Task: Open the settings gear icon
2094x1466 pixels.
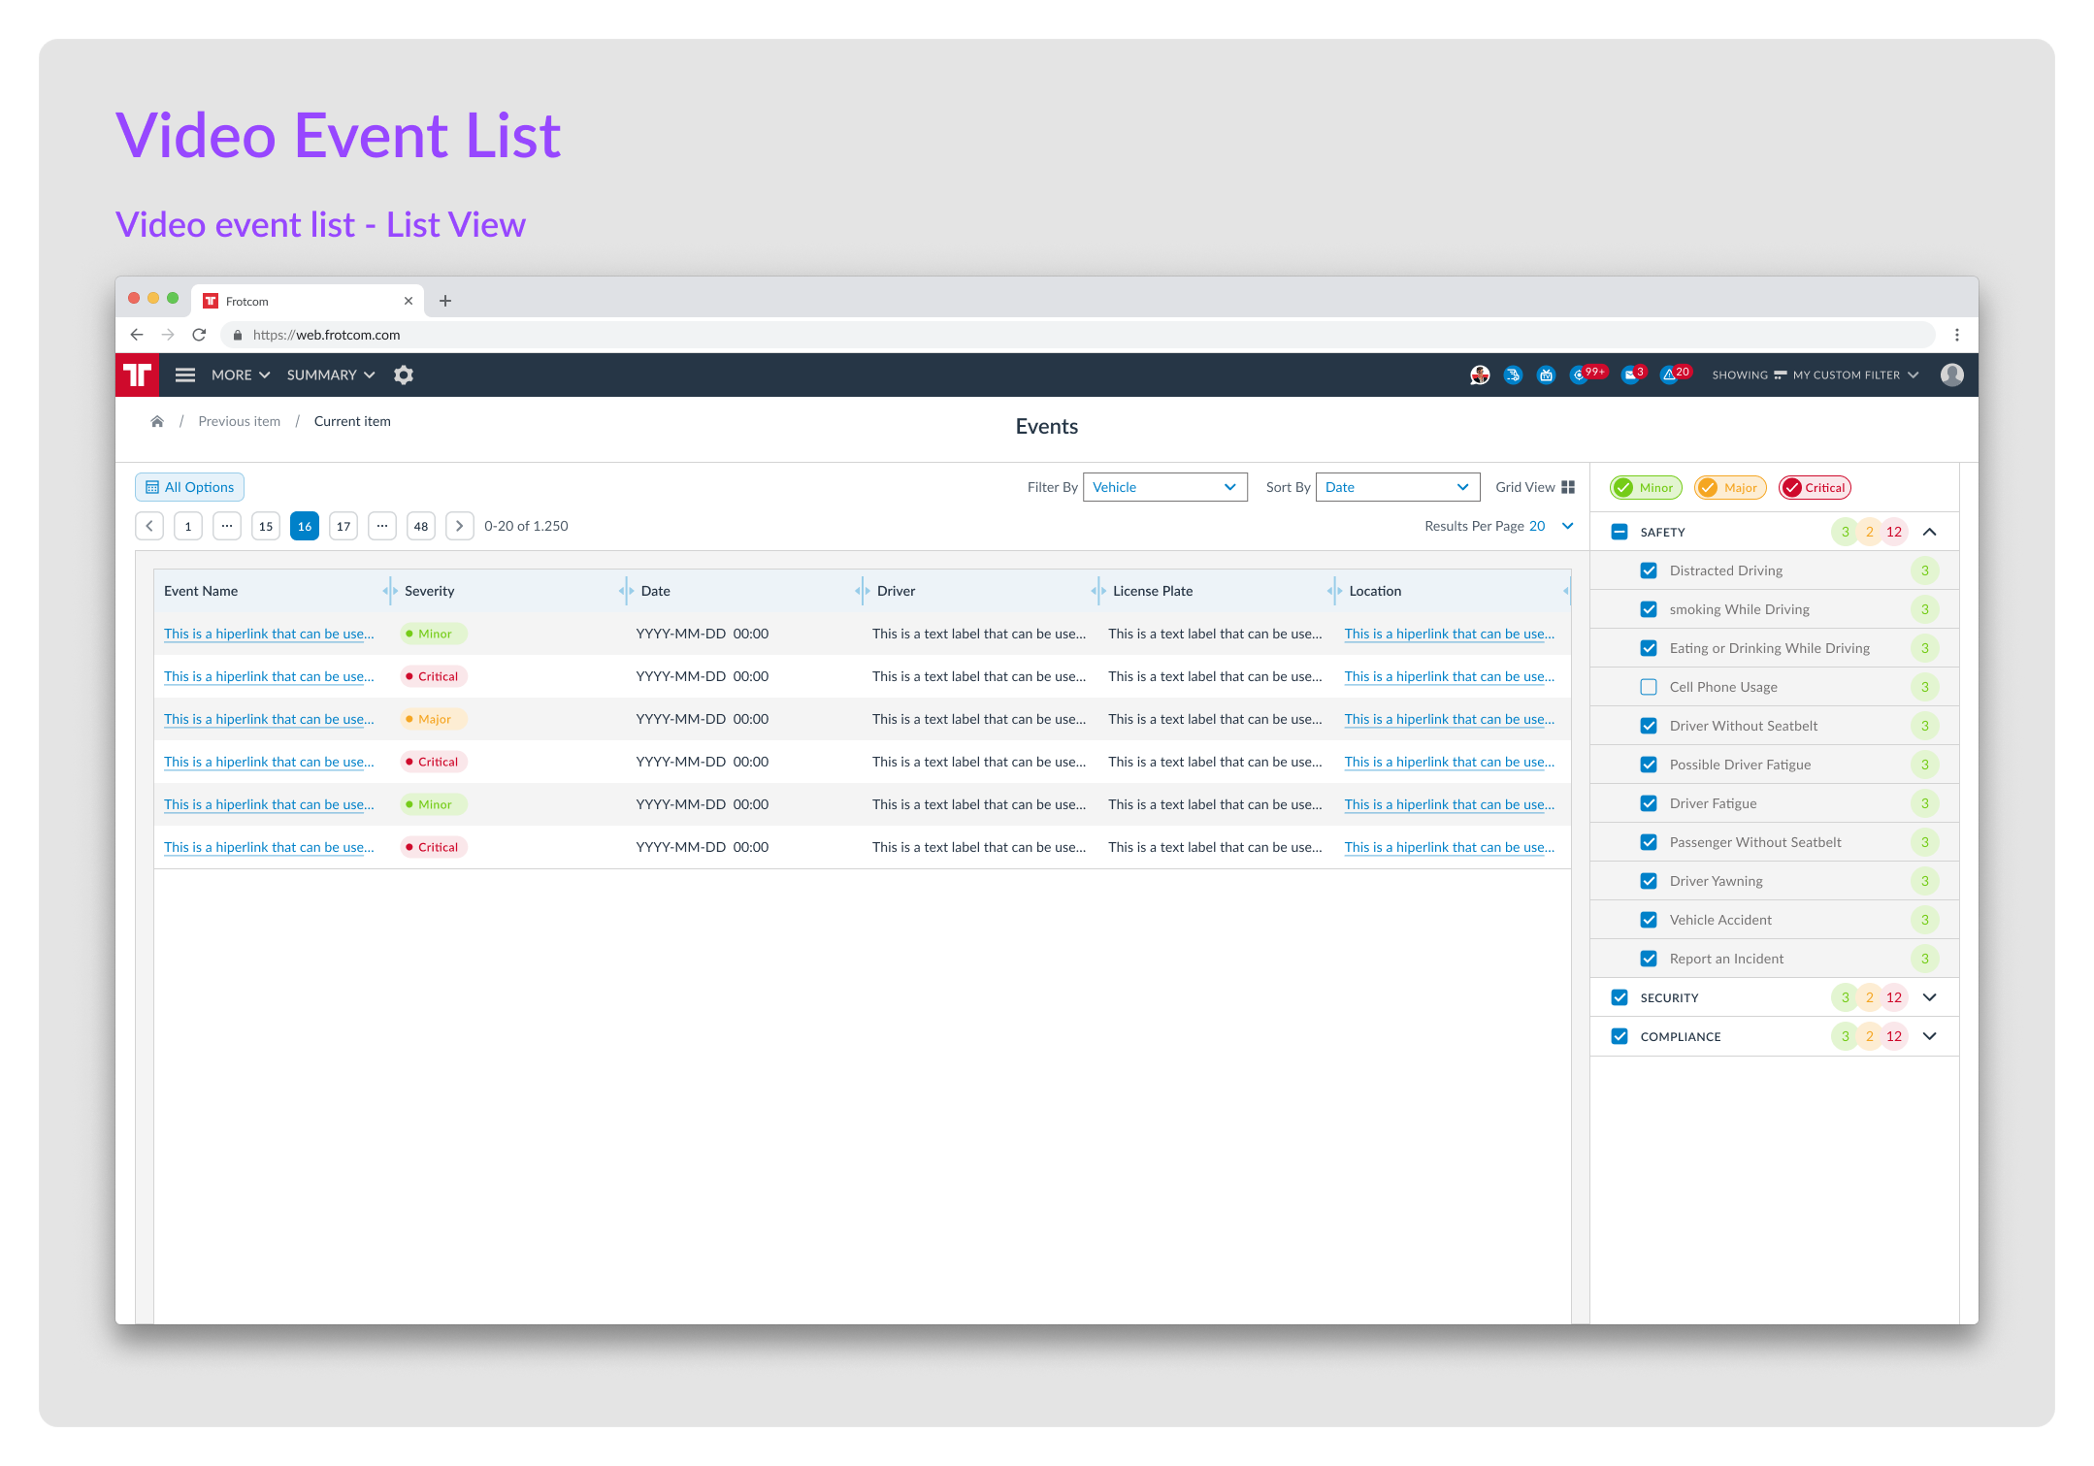Action: pyautogui.click(x=404, y=375)
